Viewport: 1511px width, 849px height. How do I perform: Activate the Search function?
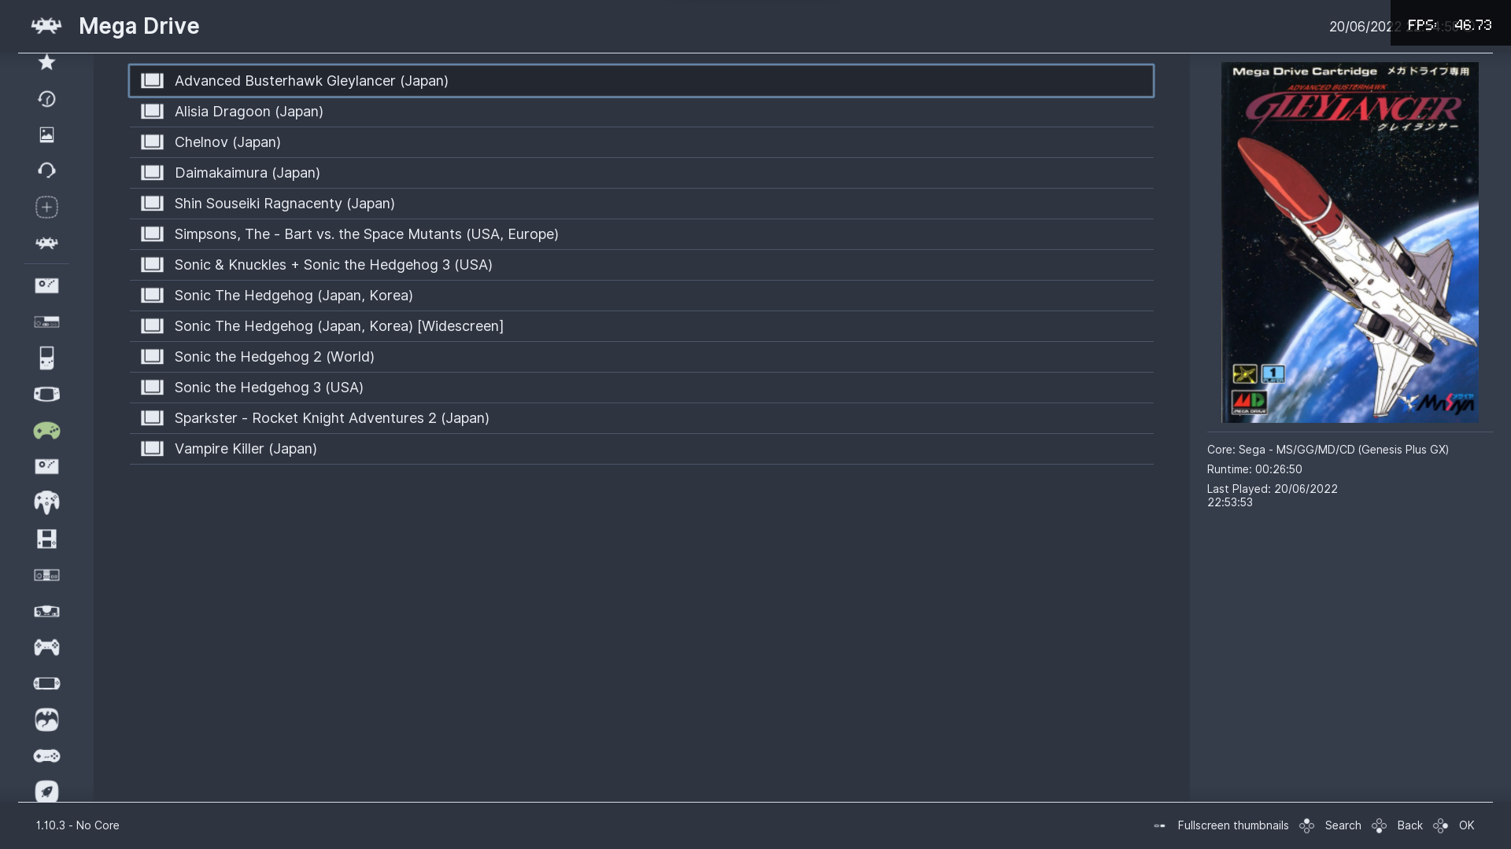(1344, 825)
